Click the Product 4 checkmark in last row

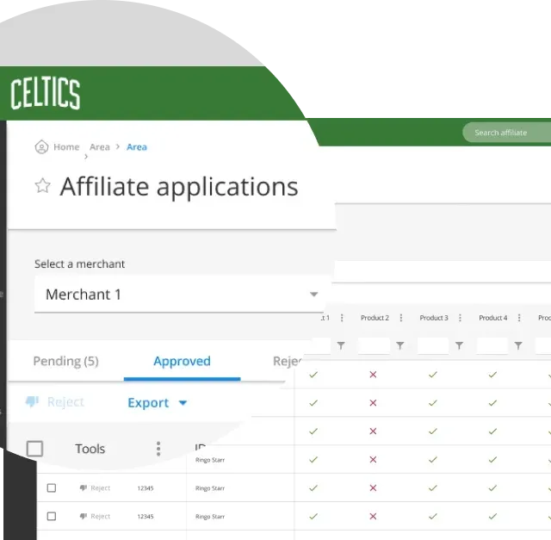pos(492,516)
